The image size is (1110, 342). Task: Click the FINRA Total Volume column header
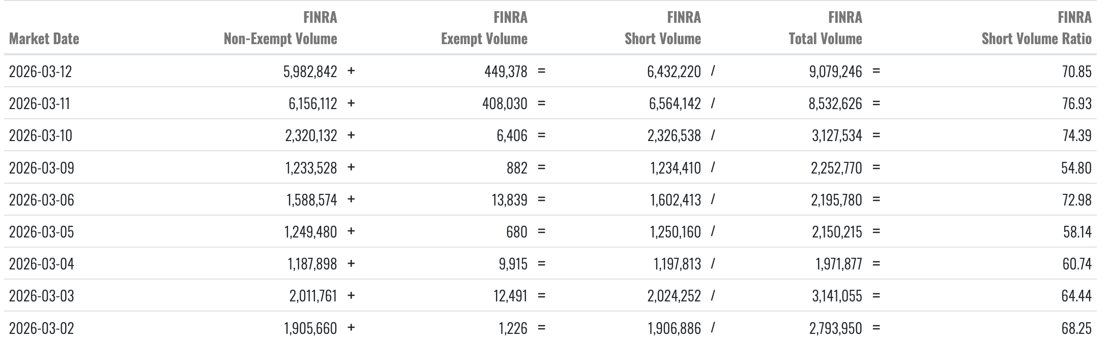tap(825, 28)
